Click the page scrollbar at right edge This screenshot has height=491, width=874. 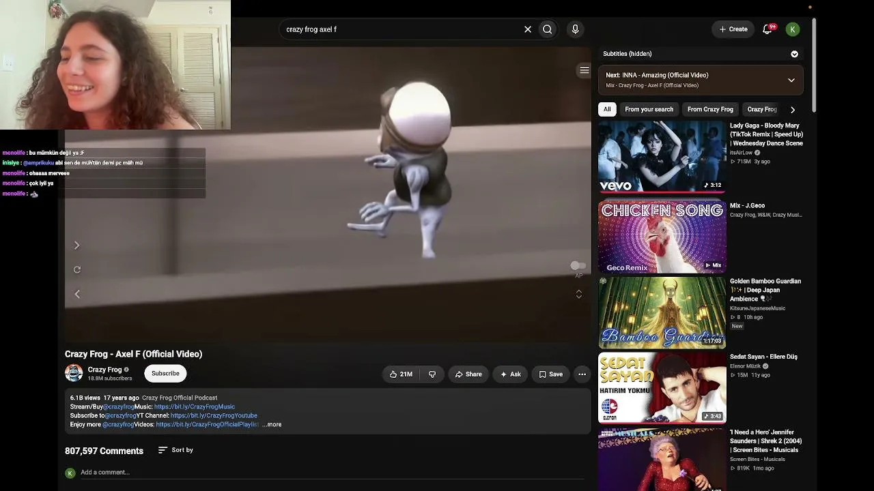point(813,65)
